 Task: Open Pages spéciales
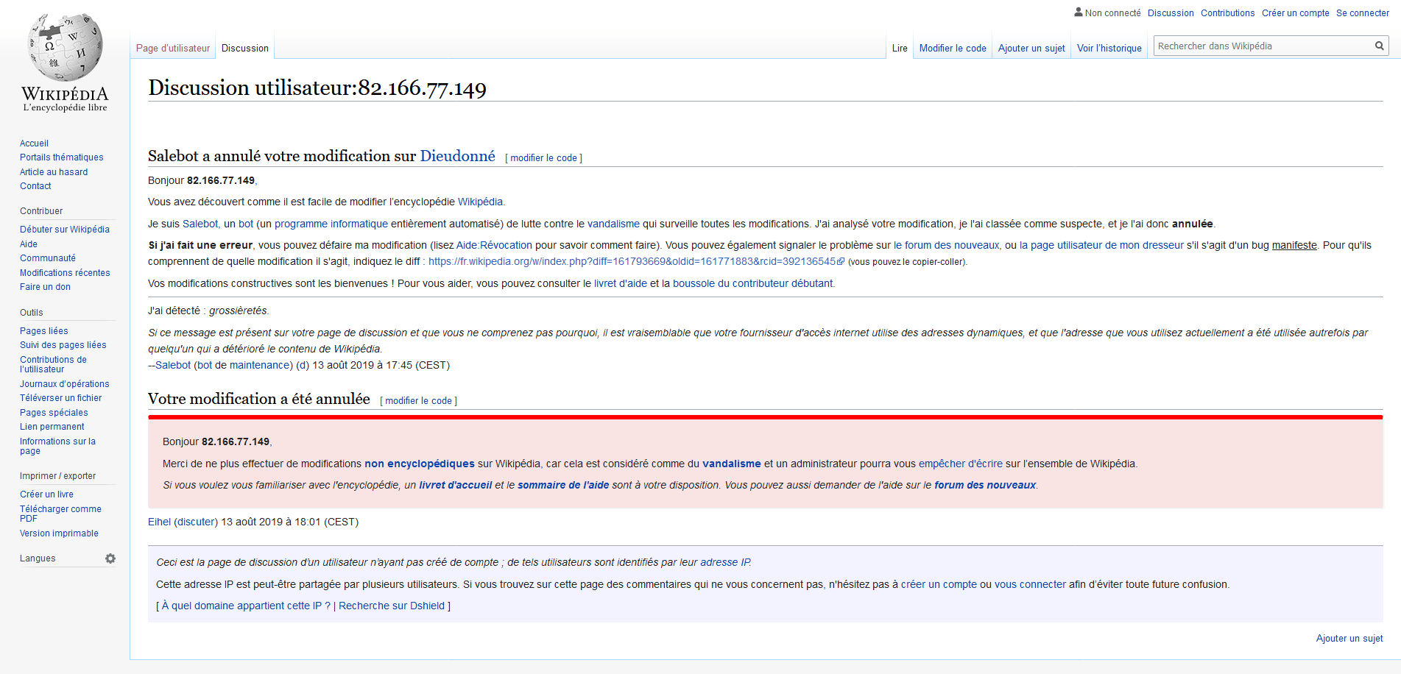pos(54,413)
